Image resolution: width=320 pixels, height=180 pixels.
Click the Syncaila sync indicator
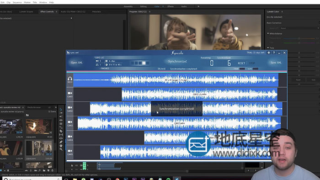(256, 69)
